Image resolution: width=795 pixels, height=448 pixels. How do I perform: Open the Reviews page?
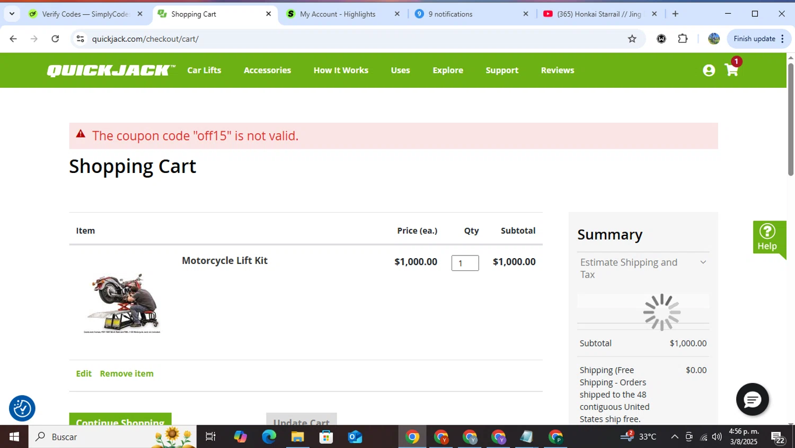558,70
